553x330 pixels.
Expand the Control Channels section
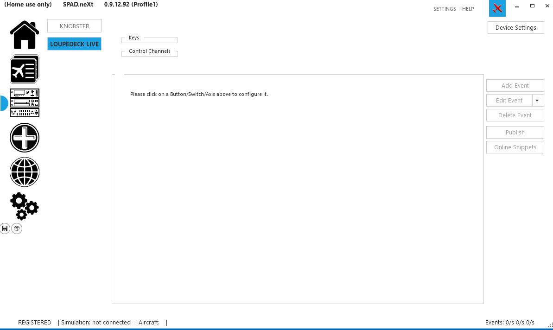[149, 51]
